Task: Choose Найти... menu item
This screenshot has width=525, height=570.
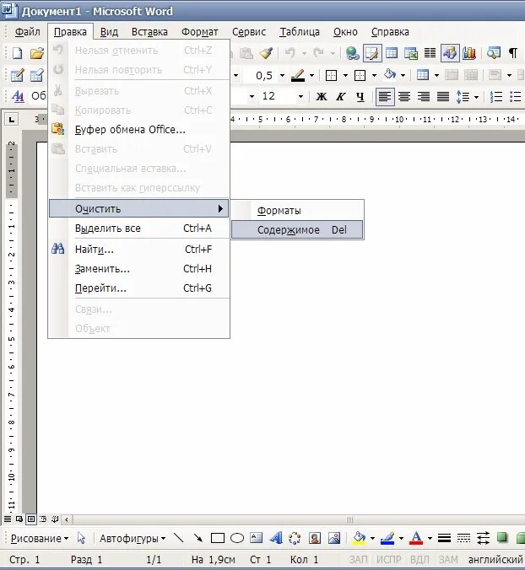Action: pos(139,250)
